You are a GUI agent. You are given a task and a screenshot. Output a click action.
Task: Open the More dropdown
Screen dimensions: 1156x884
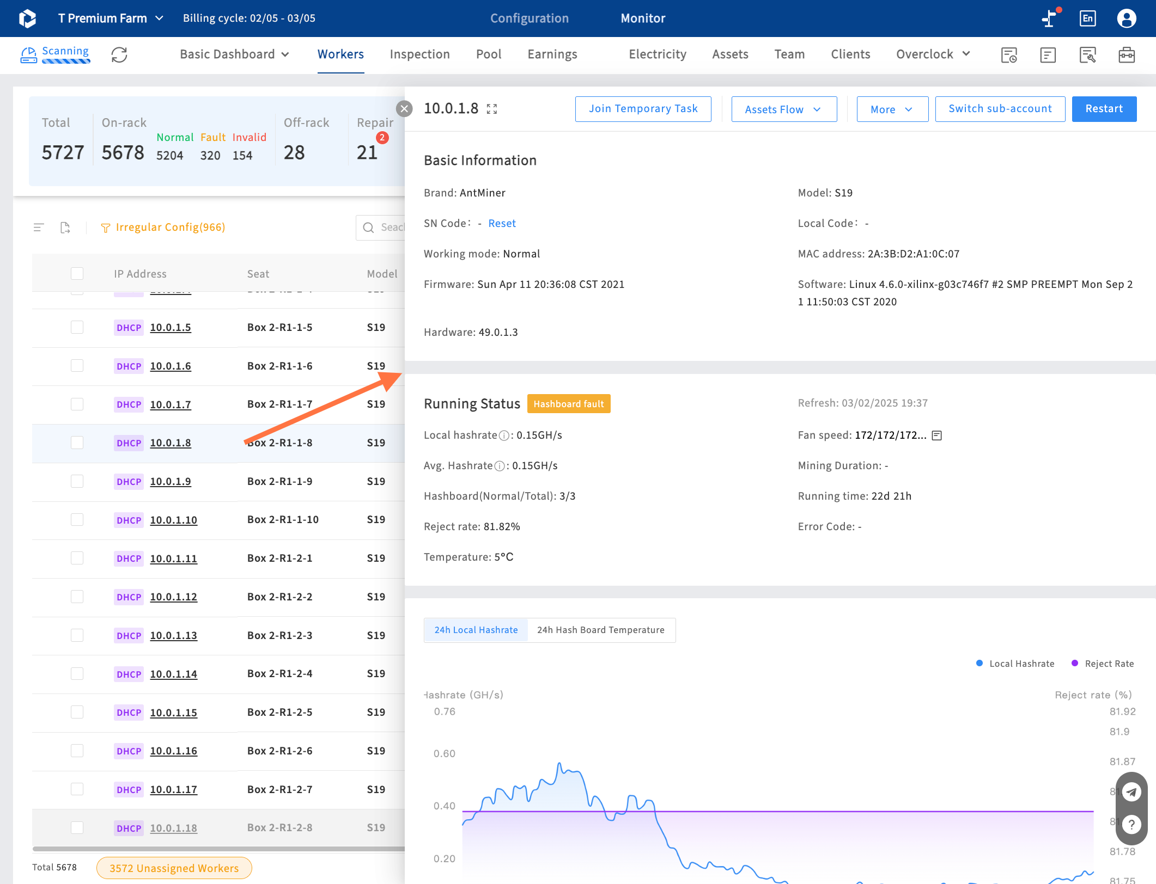point(892,109)
